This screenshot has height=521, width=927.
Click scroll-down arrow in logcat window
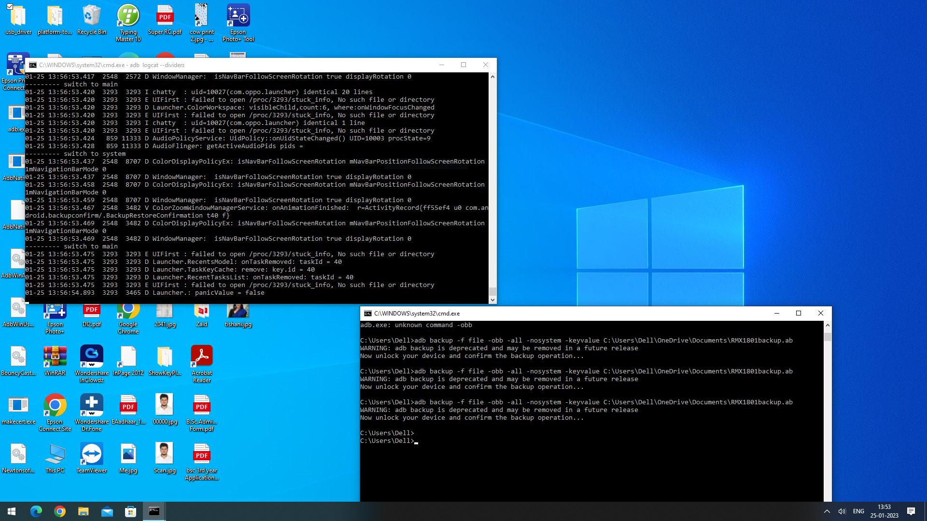492,300
